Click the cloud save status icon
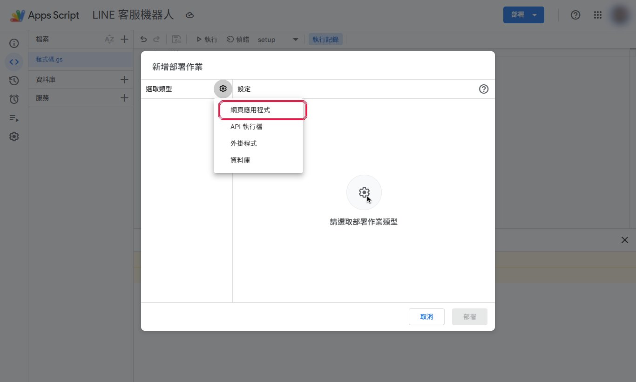The height and width of the screenshot is (382, 636). 189,15
